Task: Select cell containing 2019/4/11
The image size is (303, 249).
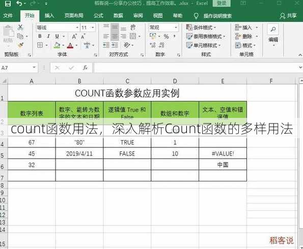Action: 79,153
